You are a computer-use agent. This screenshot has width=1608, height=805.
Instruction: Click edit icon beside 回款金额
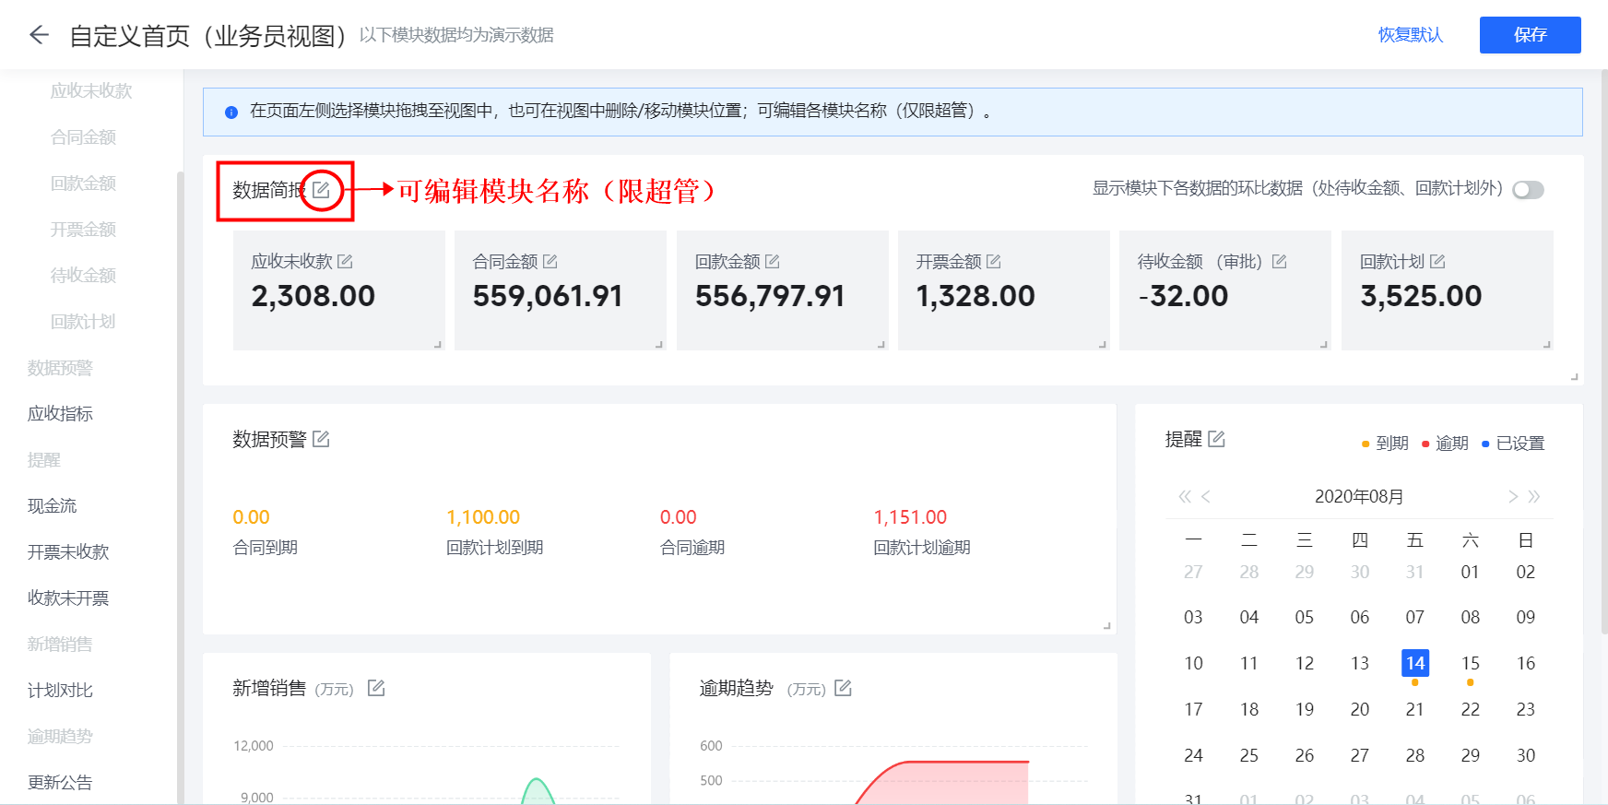(x=773, y=262)
